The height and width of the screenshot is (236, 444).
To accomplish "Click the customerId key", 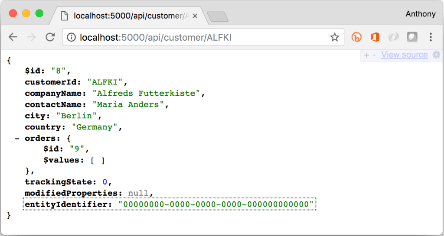I will point(50,82).
